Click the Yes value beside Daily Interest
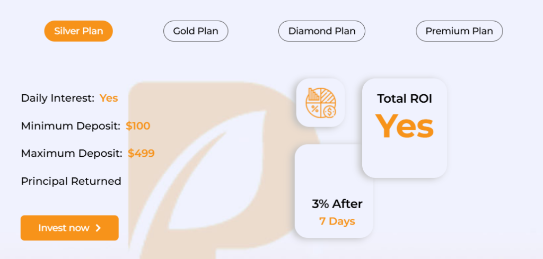The height and width of the screenshot is (259, 543). click(x=109, y=98)
